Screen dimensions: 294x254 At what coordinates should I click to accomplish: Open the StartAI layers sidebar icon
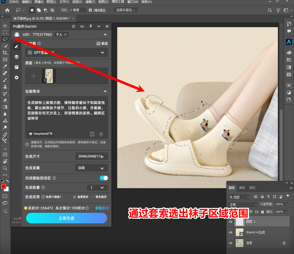[x=17, y=57]
